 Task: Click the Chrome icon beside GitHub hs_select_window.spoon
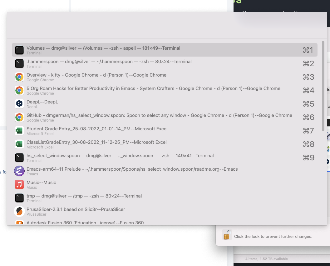click(19, 118)
